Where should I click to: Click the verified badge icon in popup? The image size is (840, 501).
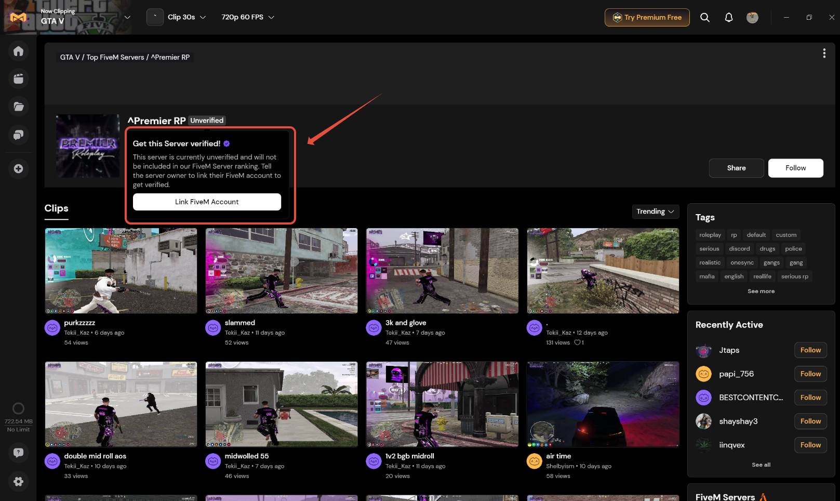pos(226,144)
